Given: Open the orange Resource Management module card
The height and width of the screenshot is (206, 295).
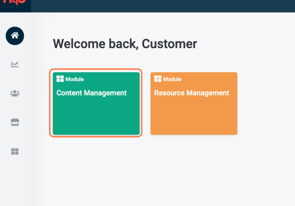Looking at the screenshot, I should [194, 103].
